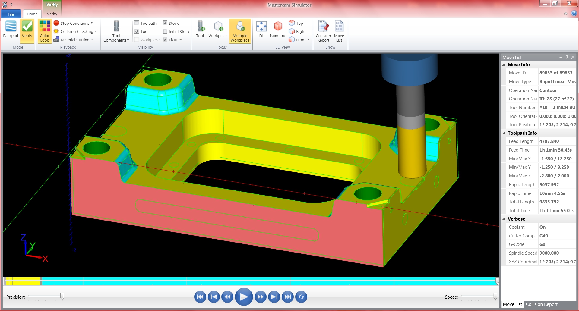Image resolution: width=579 pixels, height=311 pixels.
Task: Switch to Backplot mode
Action: (11, 30)
